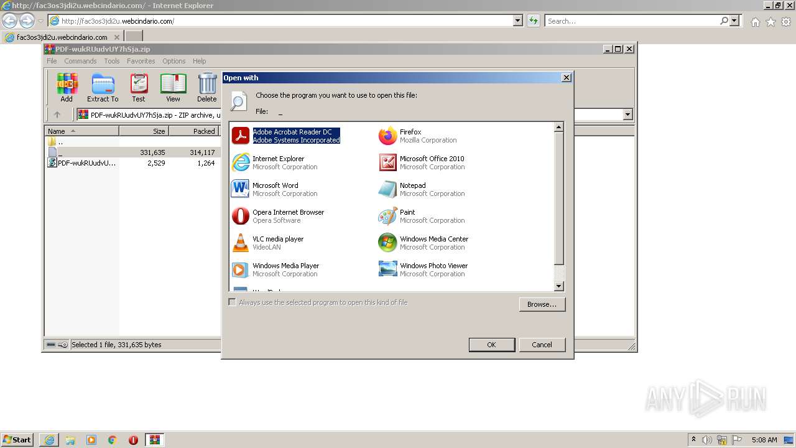Click the volume icon in system tray
The width and height of the screenshot is (796, 448).
[x=707, y=440]
